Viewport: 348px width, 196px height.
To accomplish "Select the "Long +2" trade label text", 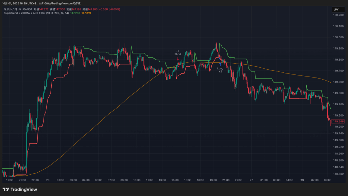I will (x=220, y=70).
